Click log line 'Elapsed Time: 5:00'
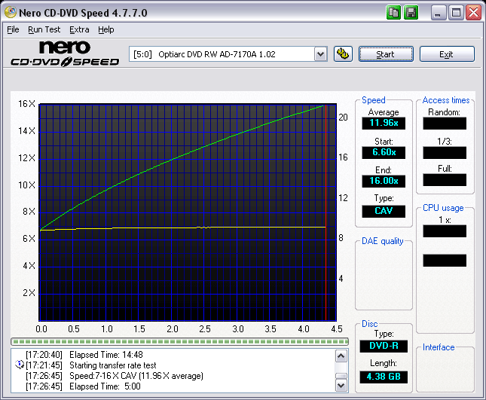 pyautogui.click(x=105, y=386)
